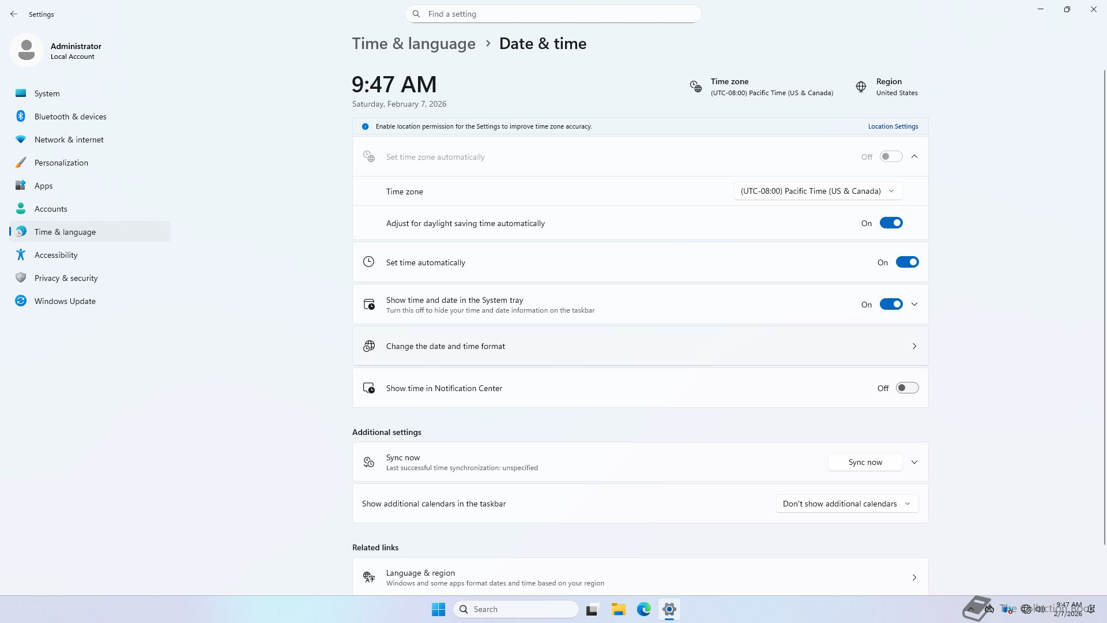Open Privacy & security settings page
This screenshot has width=1107, height=623.
point(66,278)
